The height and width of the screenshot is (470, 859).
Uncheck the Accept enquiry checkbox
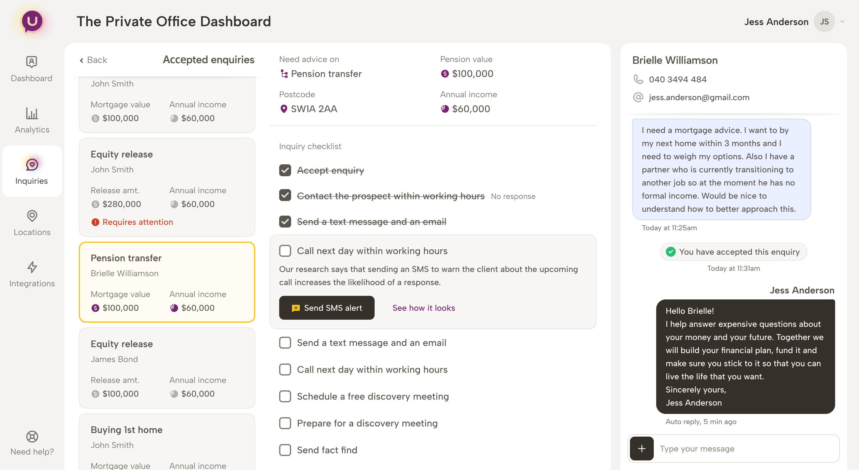[285, 170]
